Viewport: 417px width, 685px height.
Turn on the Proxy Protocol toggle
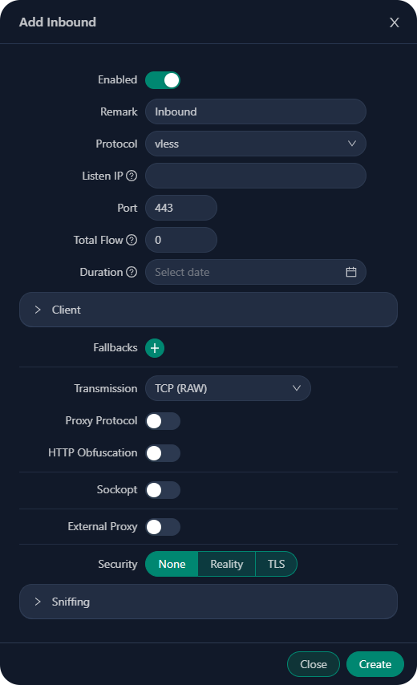(163, 420)
